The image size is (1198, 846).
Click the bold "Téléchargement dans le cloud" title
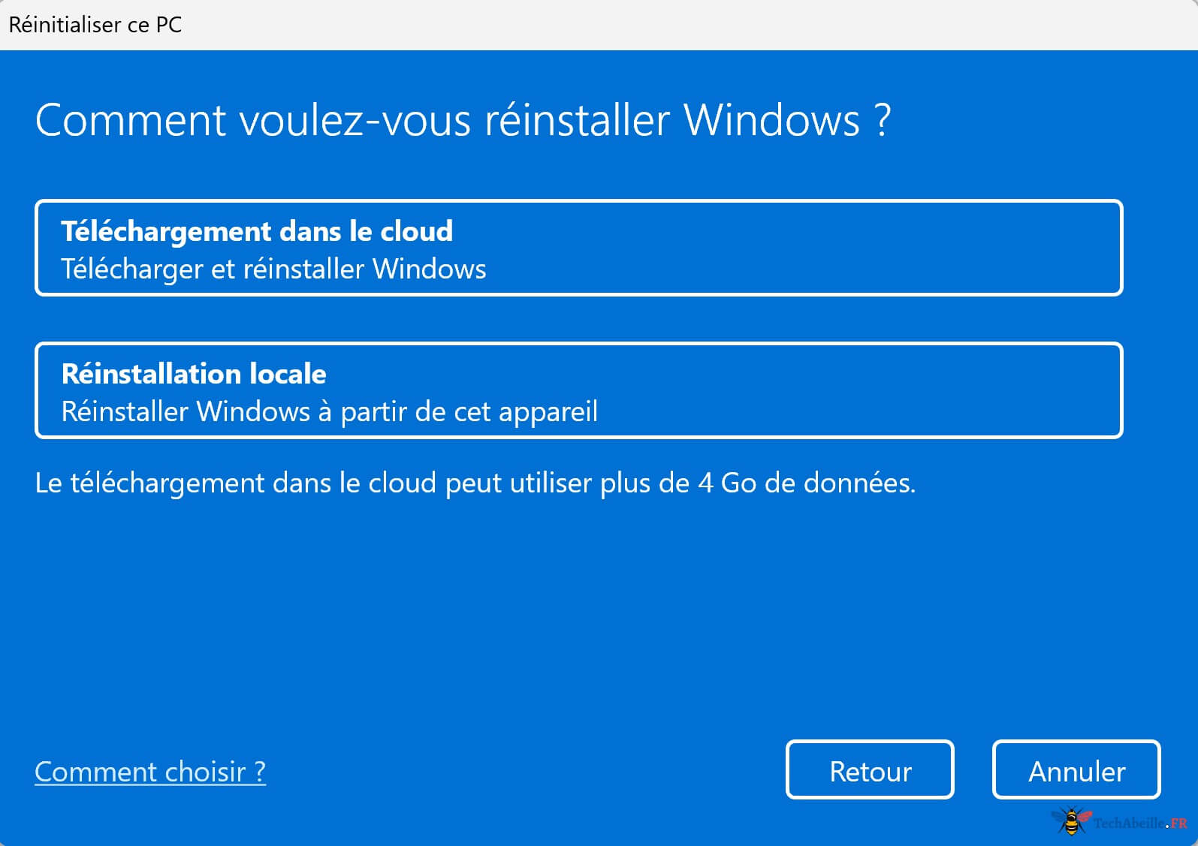tap(257, 232)
